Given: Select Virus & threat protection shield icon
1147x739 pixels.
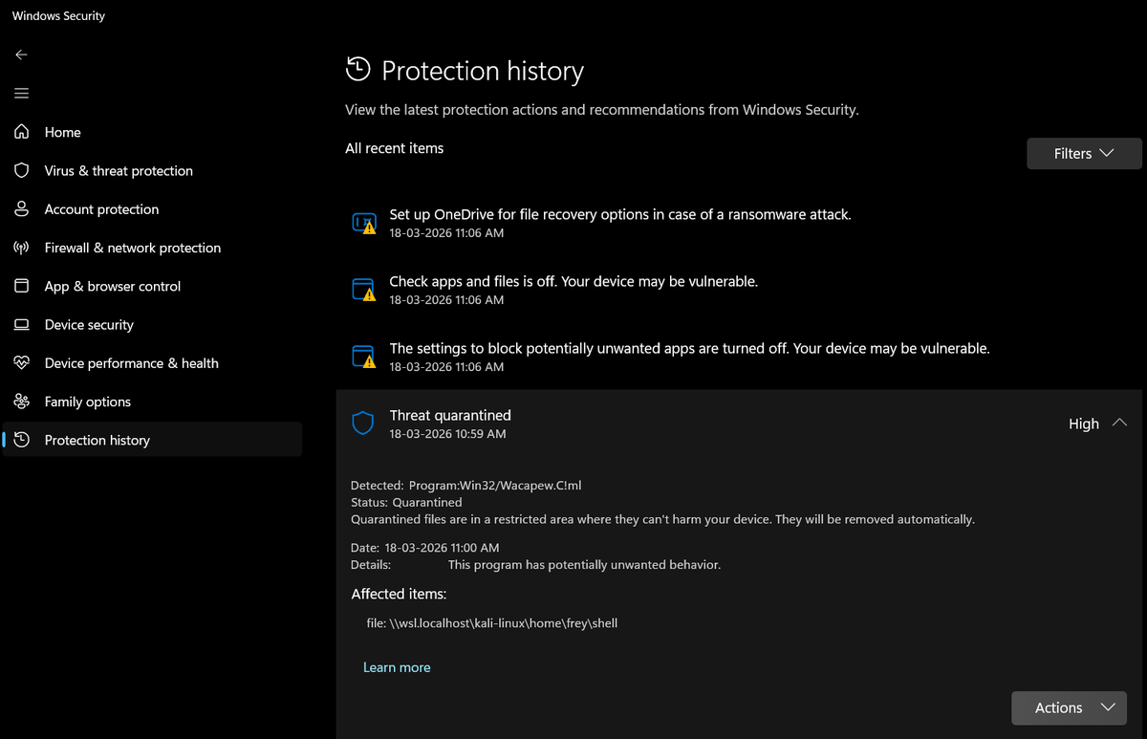Looking at the screenshot, I should [x=21, y=170].
